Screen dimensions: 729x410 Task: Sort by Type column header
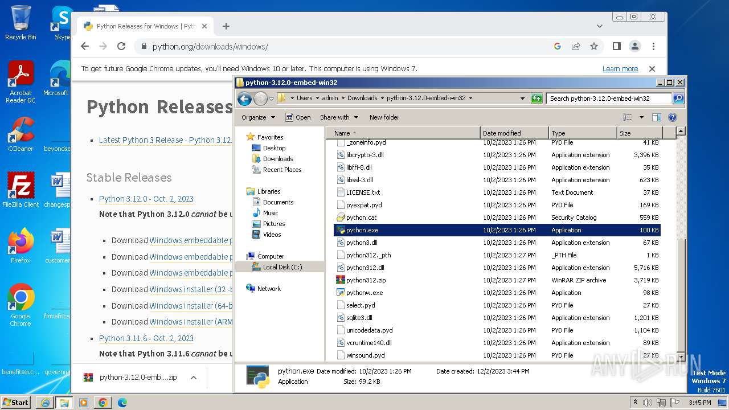pyautogui.click(x=583, y=133)
